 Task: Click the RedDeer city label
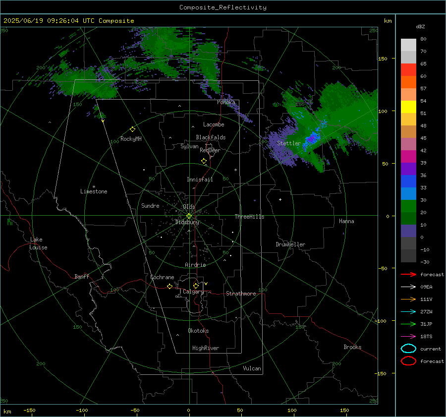[x=210, y=150]
